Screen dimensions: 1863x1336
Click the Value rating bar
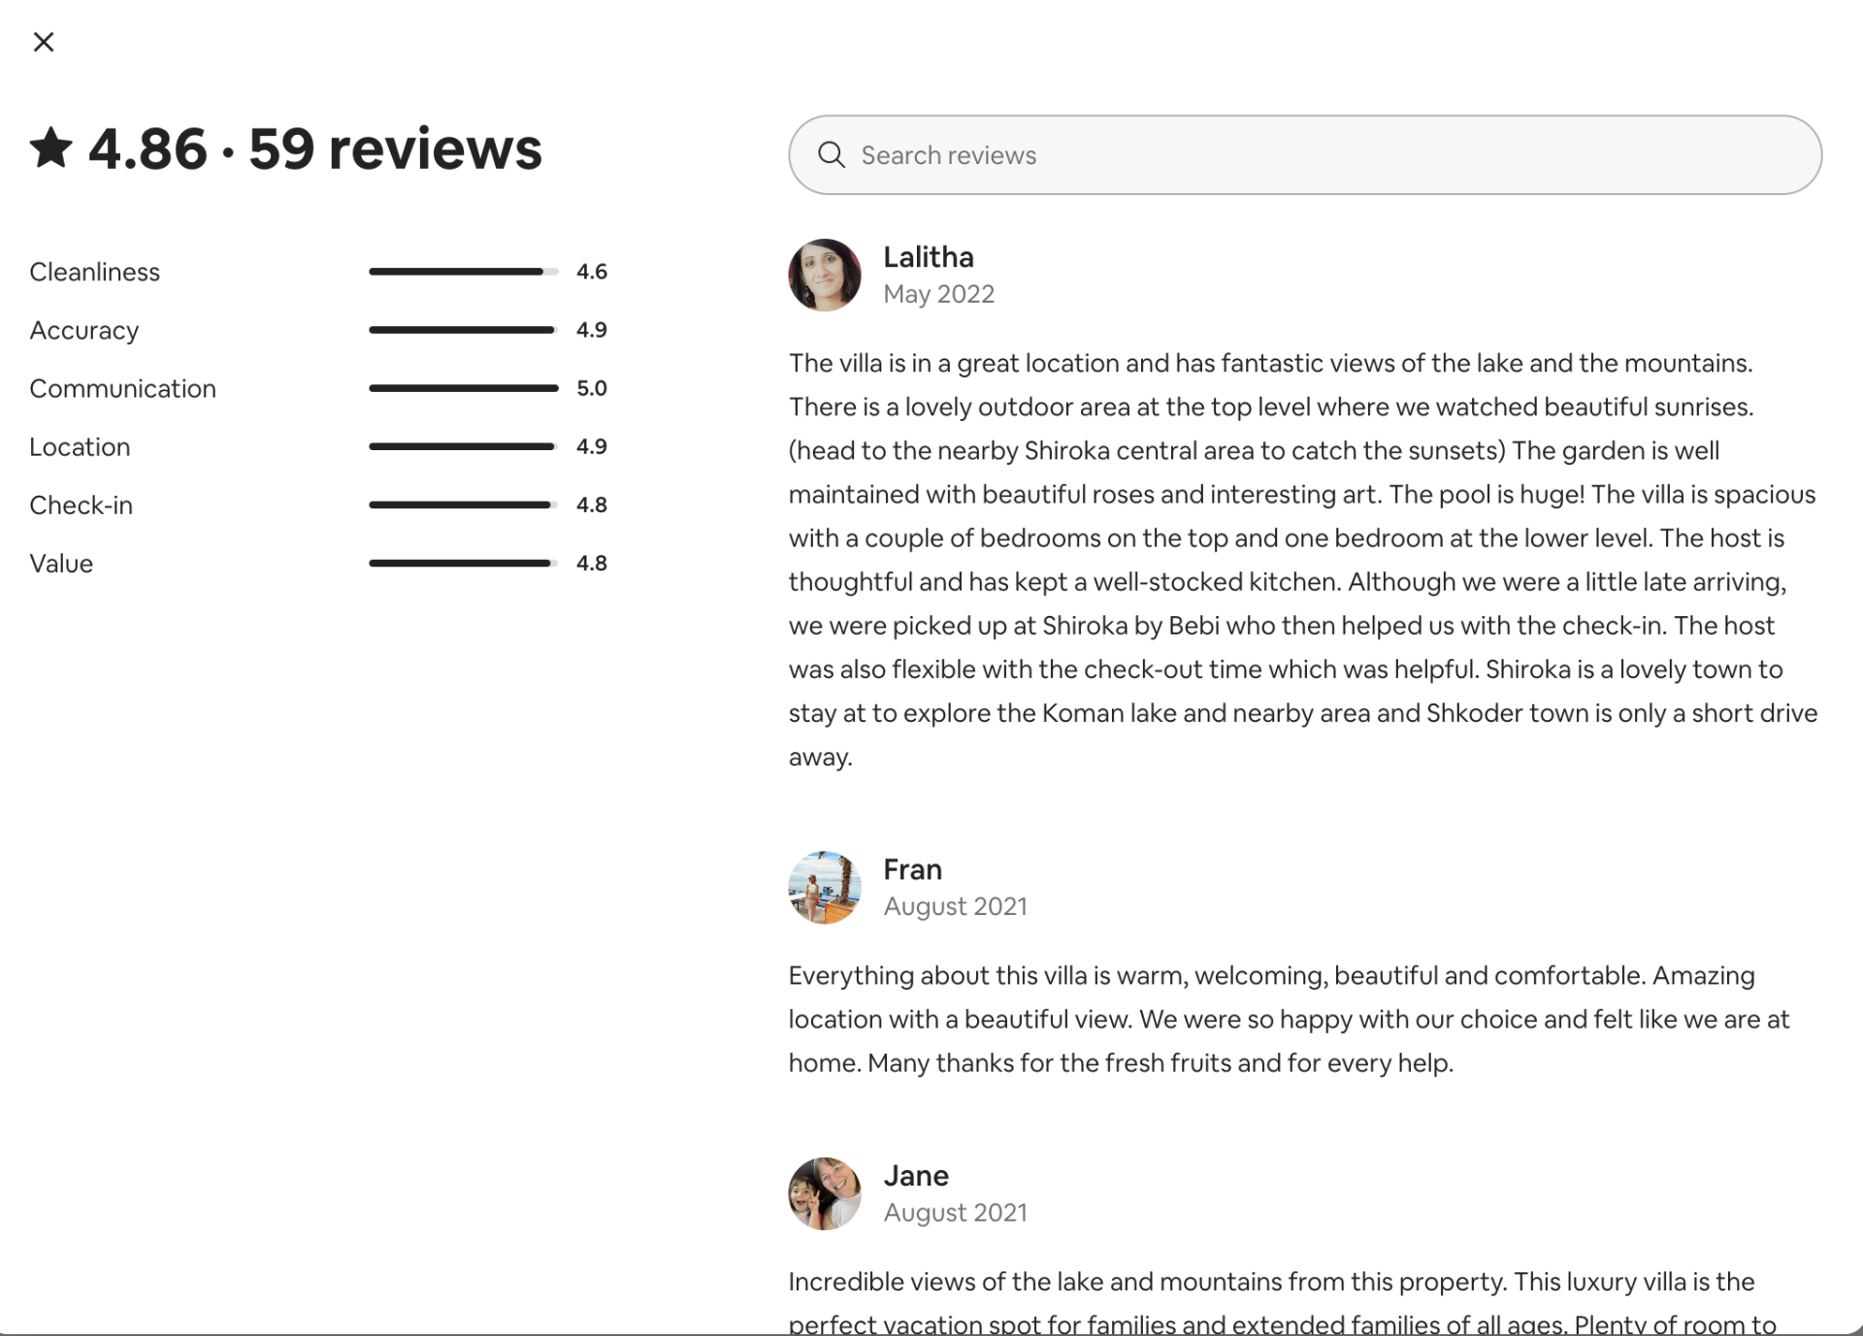point(463,563)
